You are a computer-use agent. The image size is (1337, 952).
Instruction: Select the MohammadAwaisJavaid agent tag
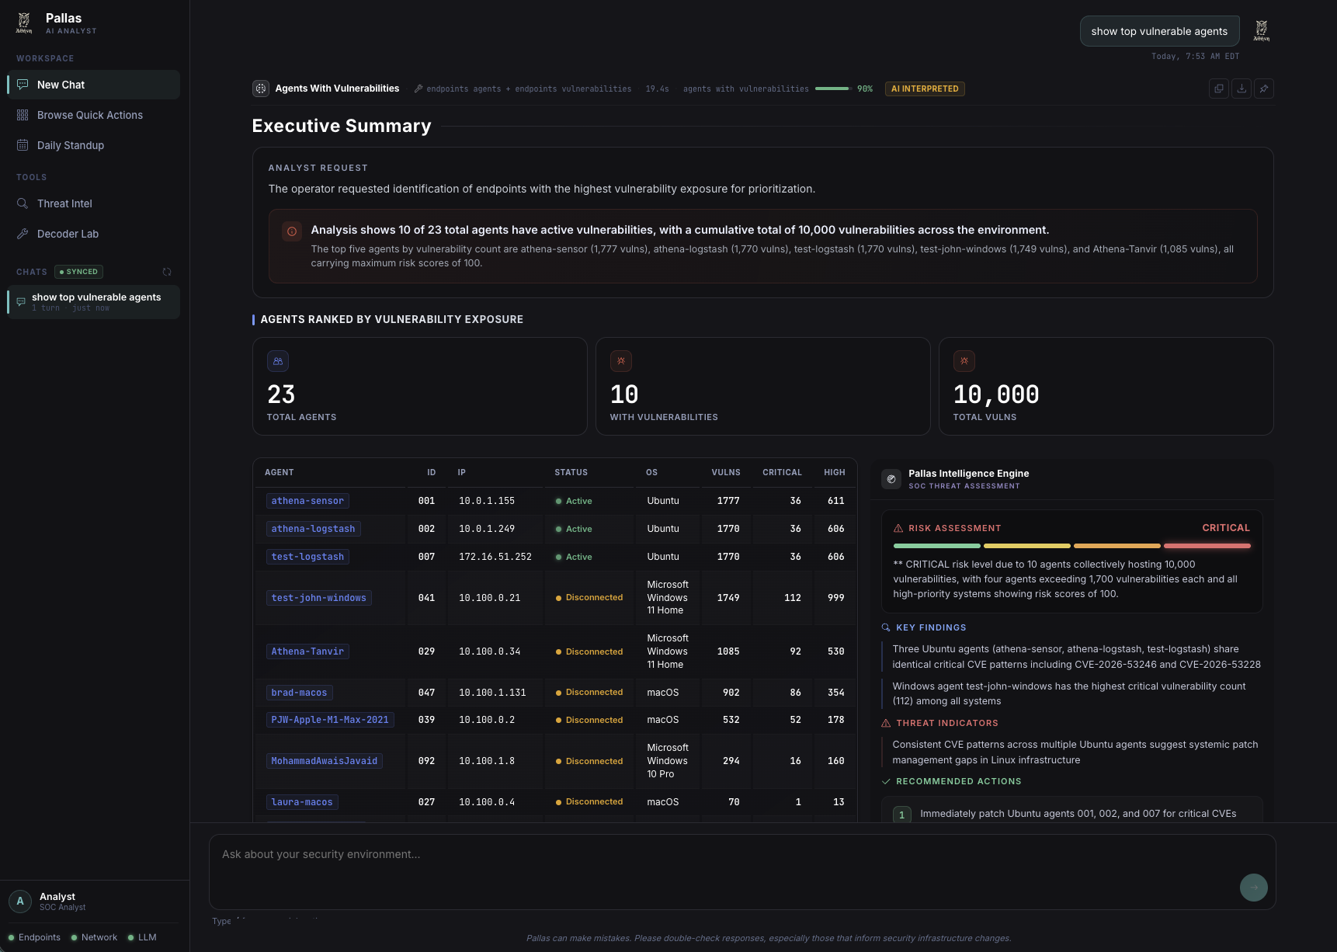tap(324, 761)
